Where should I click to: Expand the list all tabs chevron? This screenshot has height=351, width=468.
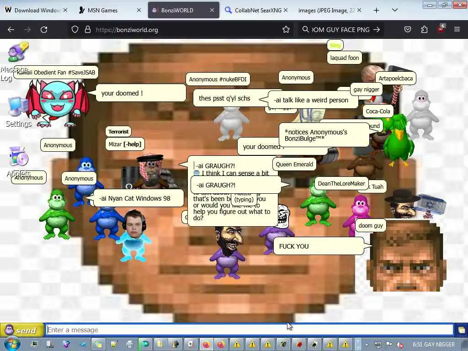click(x=394, y=10)
